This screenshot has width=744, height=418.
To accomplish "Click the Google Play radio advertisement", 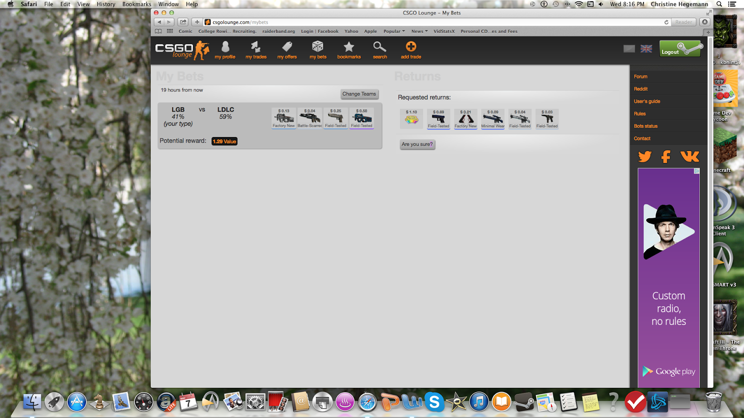I will (669, 278).
